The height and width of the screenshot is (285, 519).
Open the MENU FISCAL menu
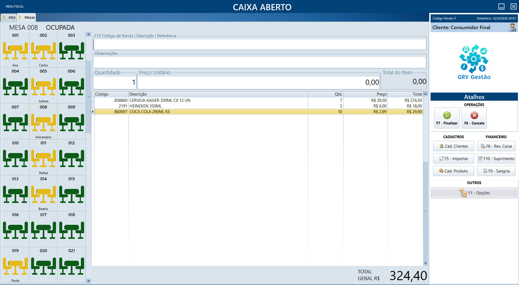[x=15, y=6]
